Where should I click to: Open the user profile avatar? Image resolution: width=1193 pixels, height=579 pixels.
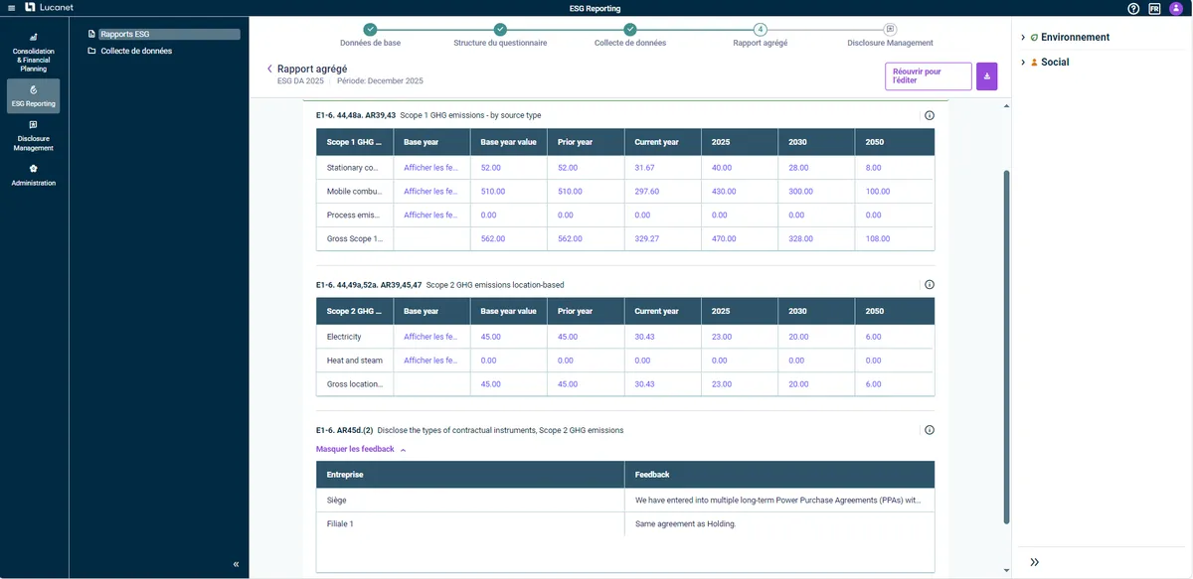1176,8
